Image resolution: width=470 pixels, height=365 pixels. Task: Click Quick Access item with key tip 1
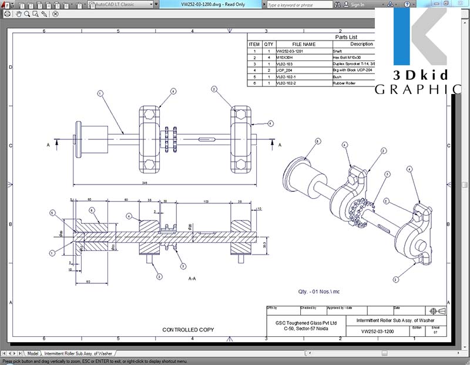[x=22, y=5]
